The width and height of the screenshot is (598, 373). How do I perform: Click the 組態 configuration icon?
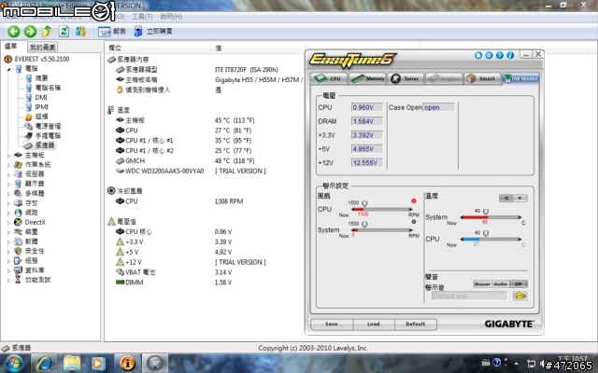(18, 261)
